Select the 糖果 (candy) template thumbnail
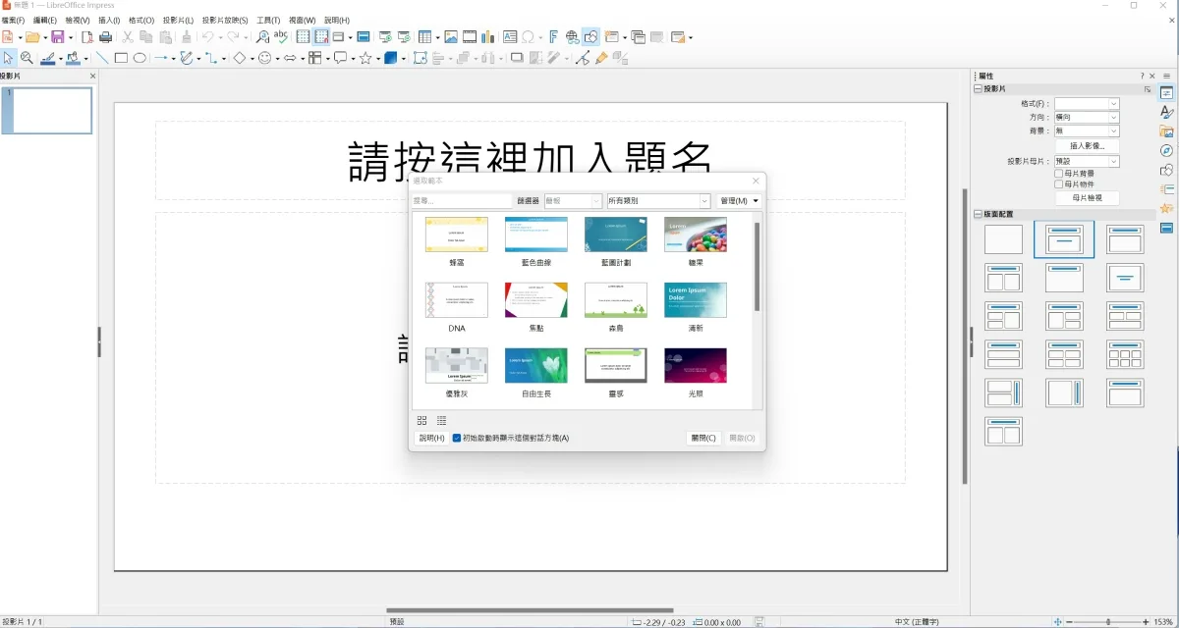The width and height of the screenshot is (1179, 628). coord(695,235)
